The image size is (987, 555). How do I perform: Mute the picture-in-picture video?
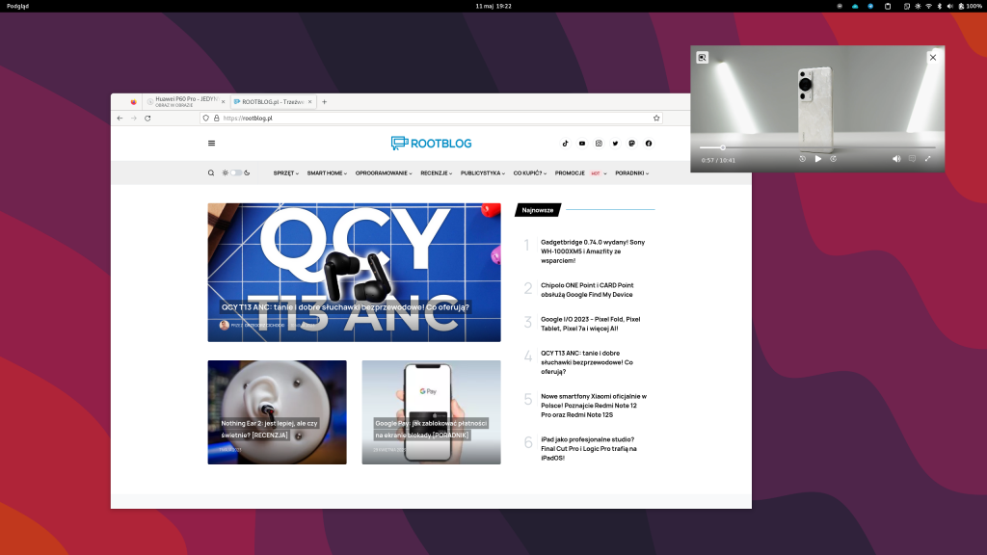point(896,158)
